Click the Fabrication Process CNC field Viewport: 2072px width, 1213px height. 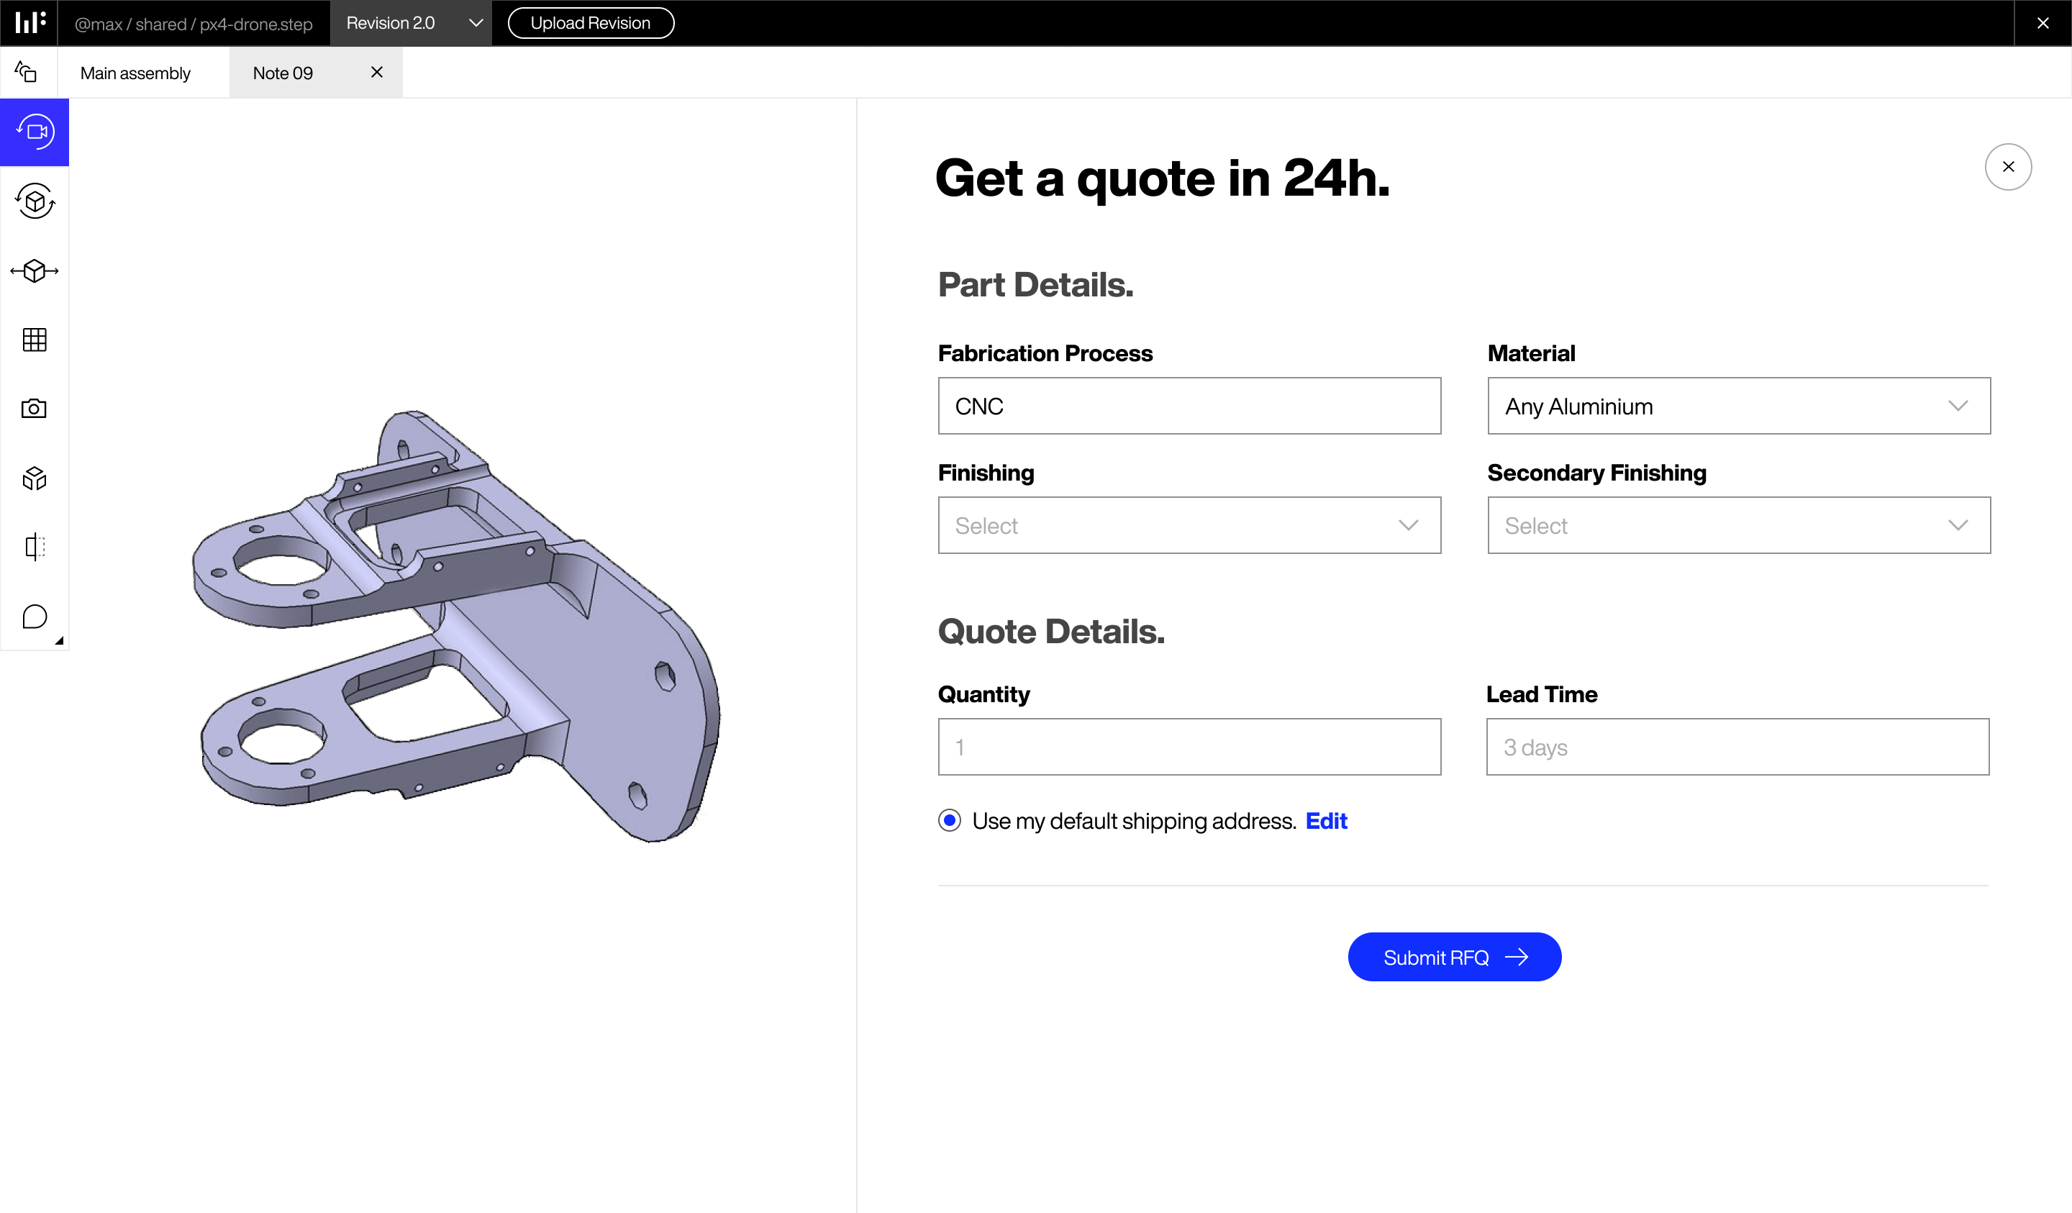pos(1189,406)
